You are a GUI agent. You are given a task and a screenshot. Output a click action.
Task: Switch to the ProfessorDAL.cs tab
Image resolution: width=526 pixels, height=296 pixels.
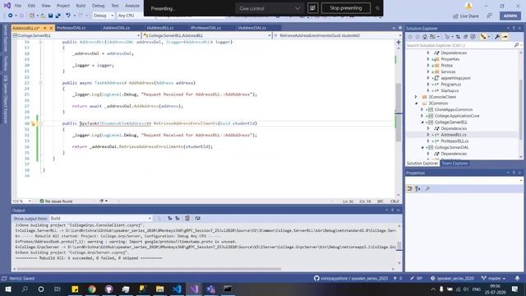(x=71, y=28)
